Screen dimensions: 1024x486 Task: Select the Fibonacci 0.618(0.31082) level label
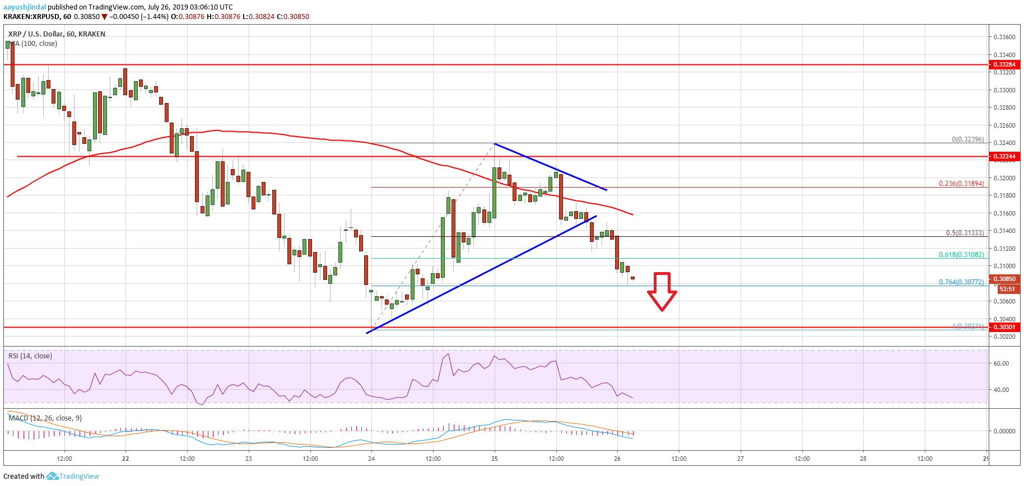tap(961, 255)
